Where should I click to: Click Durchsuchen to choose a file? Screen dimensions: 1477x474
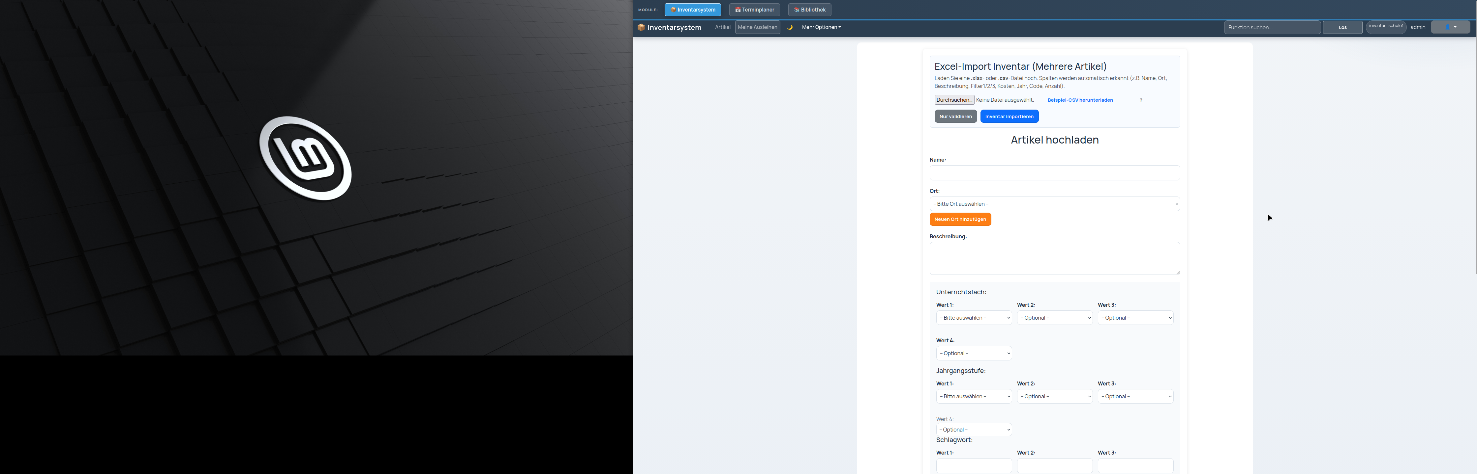(954, 100)
